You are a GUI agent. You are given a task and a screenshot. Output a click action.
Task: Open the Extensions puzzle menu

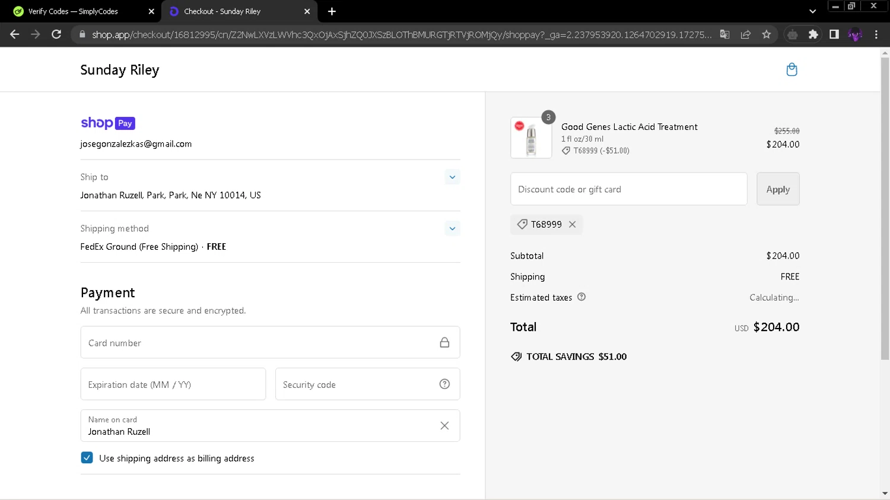pos(813,34)
